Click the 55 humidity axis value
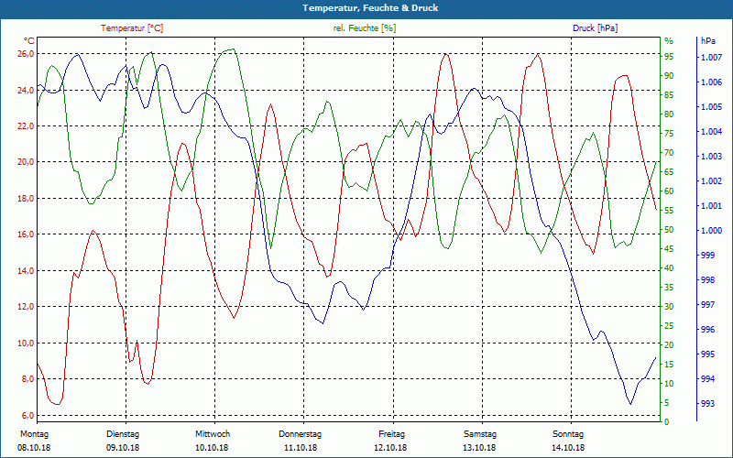This screenshot has width=733, height=458. pyautogui.click(x=669, y=211)
